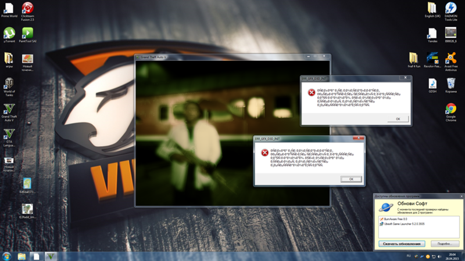Open the Prime World desktop shortcut
Viewport: 465px width, 261px height.
[x=9, y=10]
